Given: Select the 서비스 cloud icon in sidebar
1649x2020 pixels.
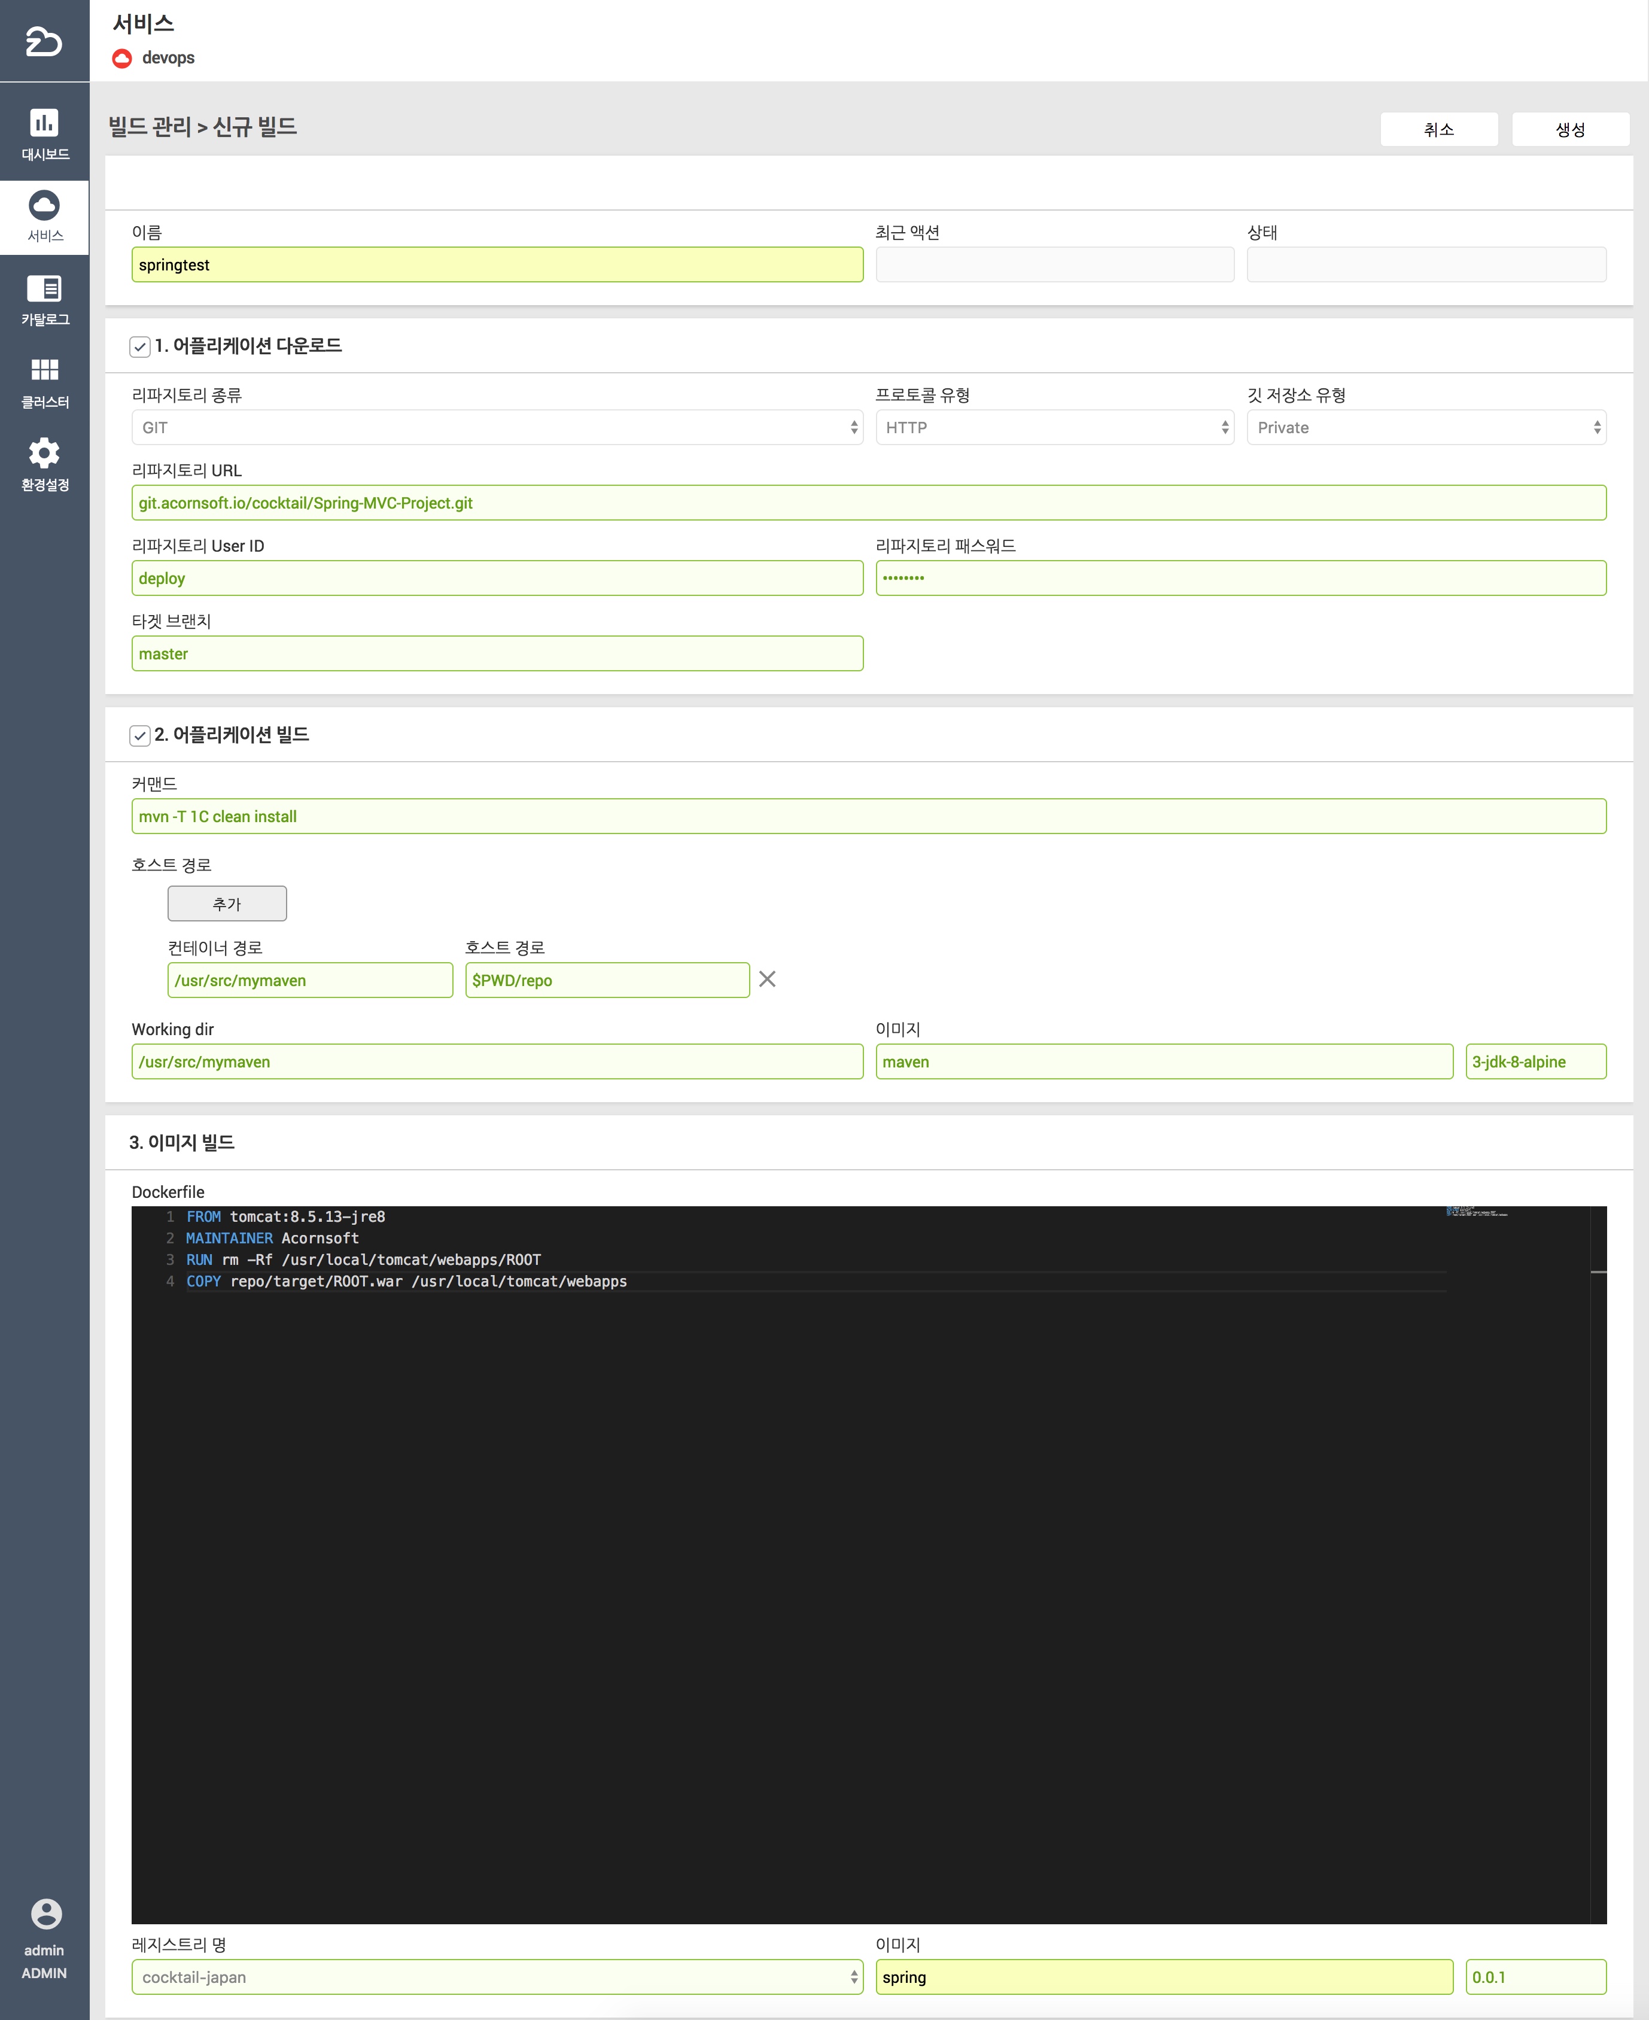Looking at the screenshot, I should click(45, 205).
